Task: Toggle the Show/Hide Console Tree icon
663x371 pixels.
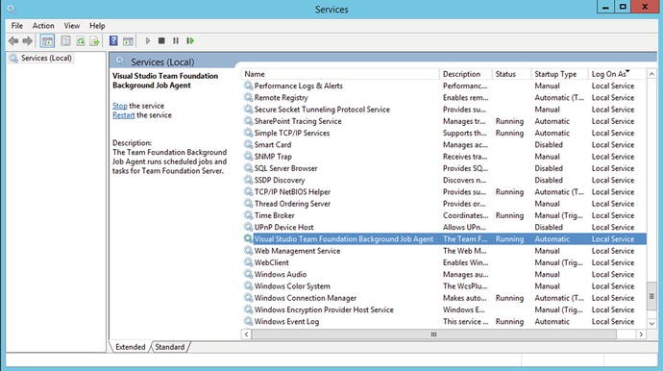Action: tap(47, 41)
